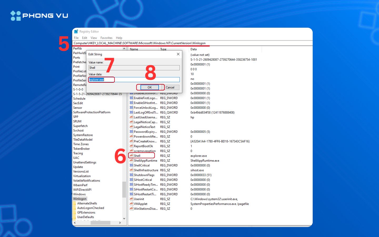Open the File menu
379x237 pixels.
[x=76, y=38]
